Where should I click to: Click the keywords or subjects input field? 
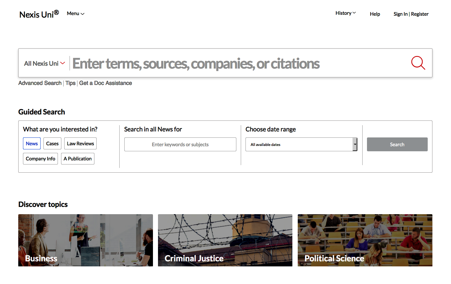180,144
